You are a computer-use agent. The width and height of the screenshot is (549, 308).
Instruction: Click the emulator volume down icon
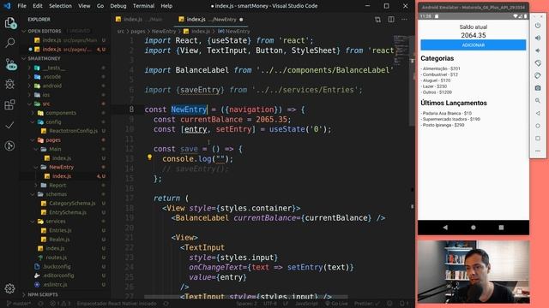(538, 50)
